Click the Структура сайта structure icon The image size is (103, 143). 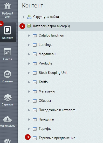(29, 17)
